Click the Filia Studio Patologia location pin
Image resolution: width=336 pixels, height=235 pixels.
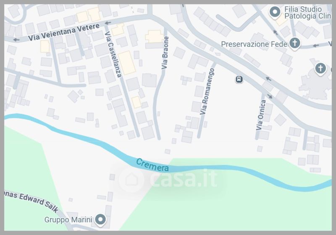275,13
